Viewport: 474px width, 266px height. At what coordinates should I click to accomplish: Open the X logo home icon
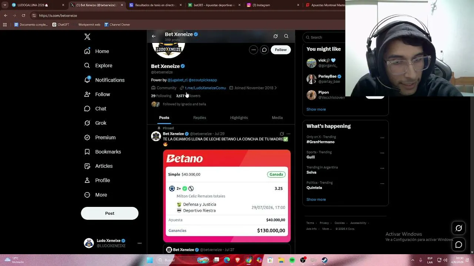tap(87, 37)
